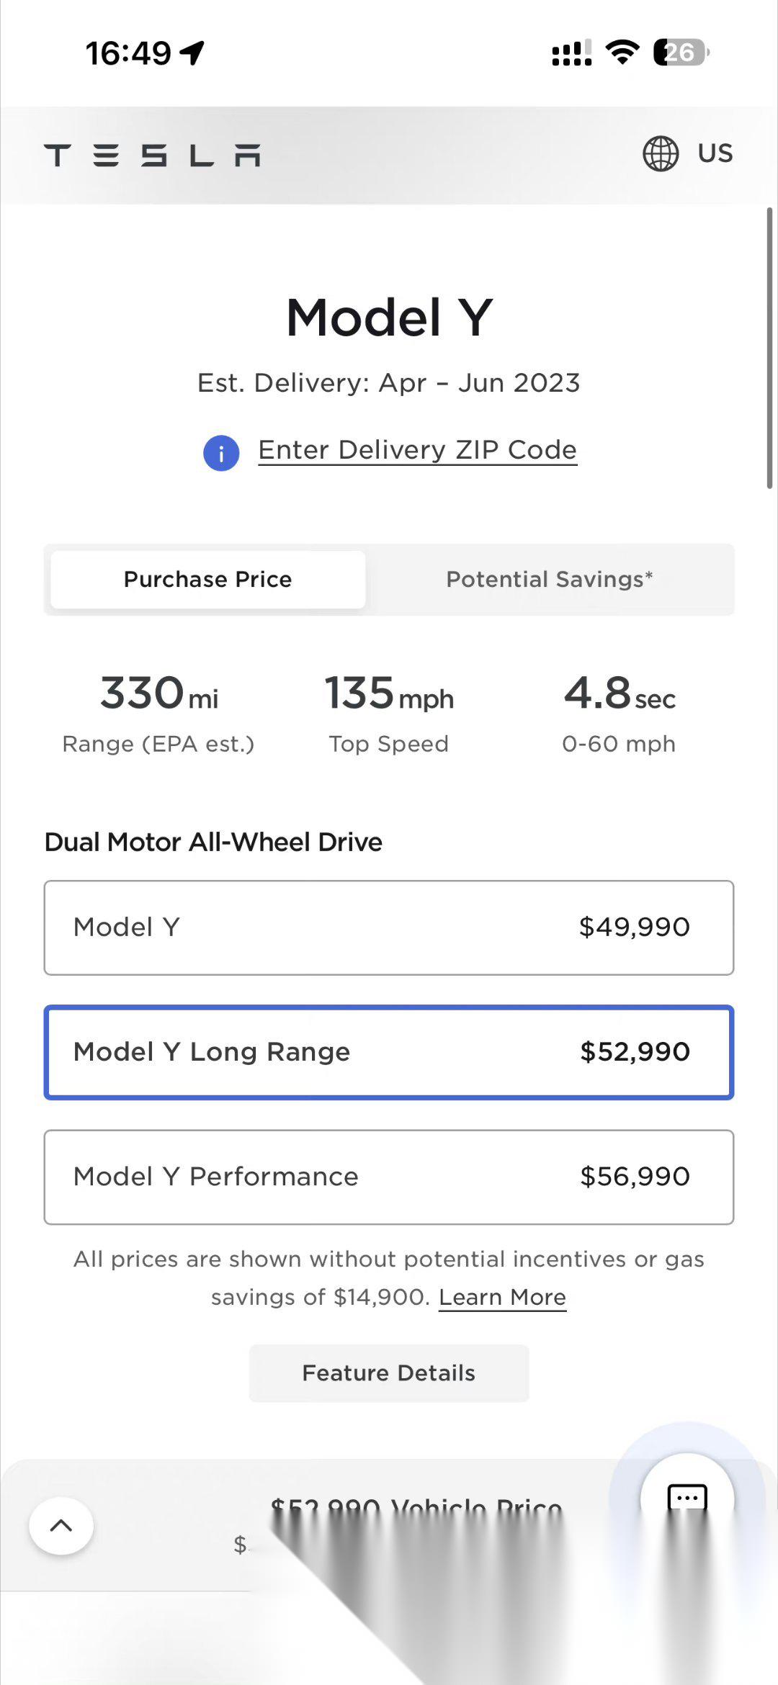The image size is (778, 1685).
Task: Click the blue delivery info icon
Action: click(221, 454)
